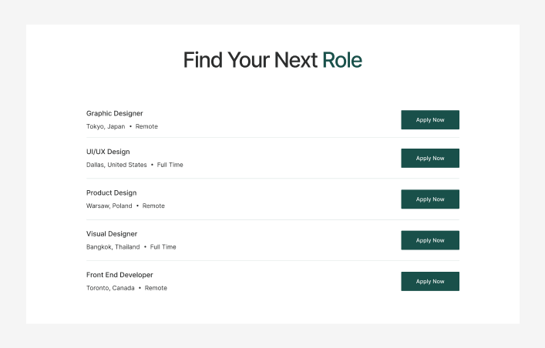Click Full Time label under Visual Designer

pos(163,247)
